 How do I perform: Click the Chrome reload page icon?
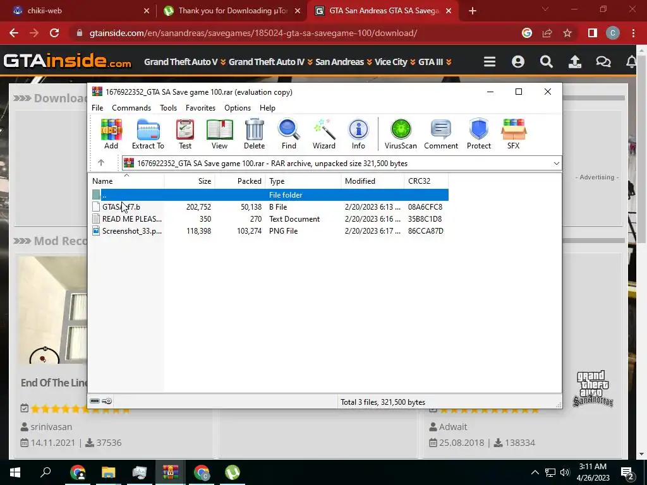pyautogui.click(x=54, y=33)
